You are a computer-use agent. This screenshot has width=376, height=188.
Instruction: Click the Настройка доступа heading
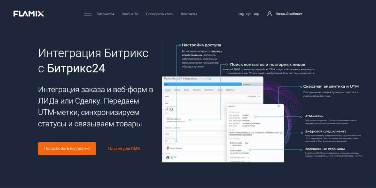pos(201,45)
